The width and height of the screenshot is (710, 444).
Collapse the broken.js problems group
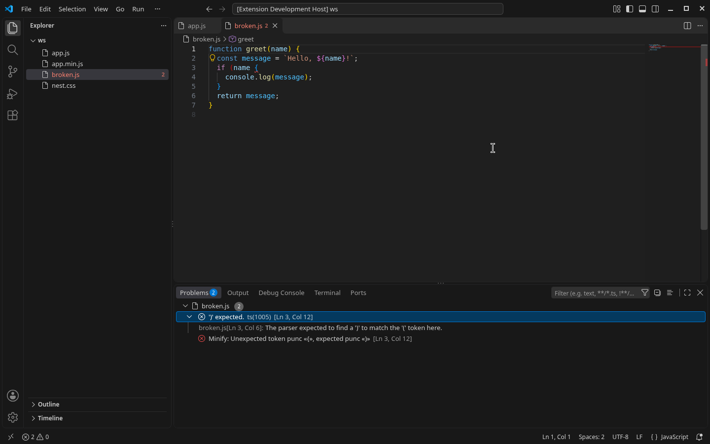pos(185,306)
